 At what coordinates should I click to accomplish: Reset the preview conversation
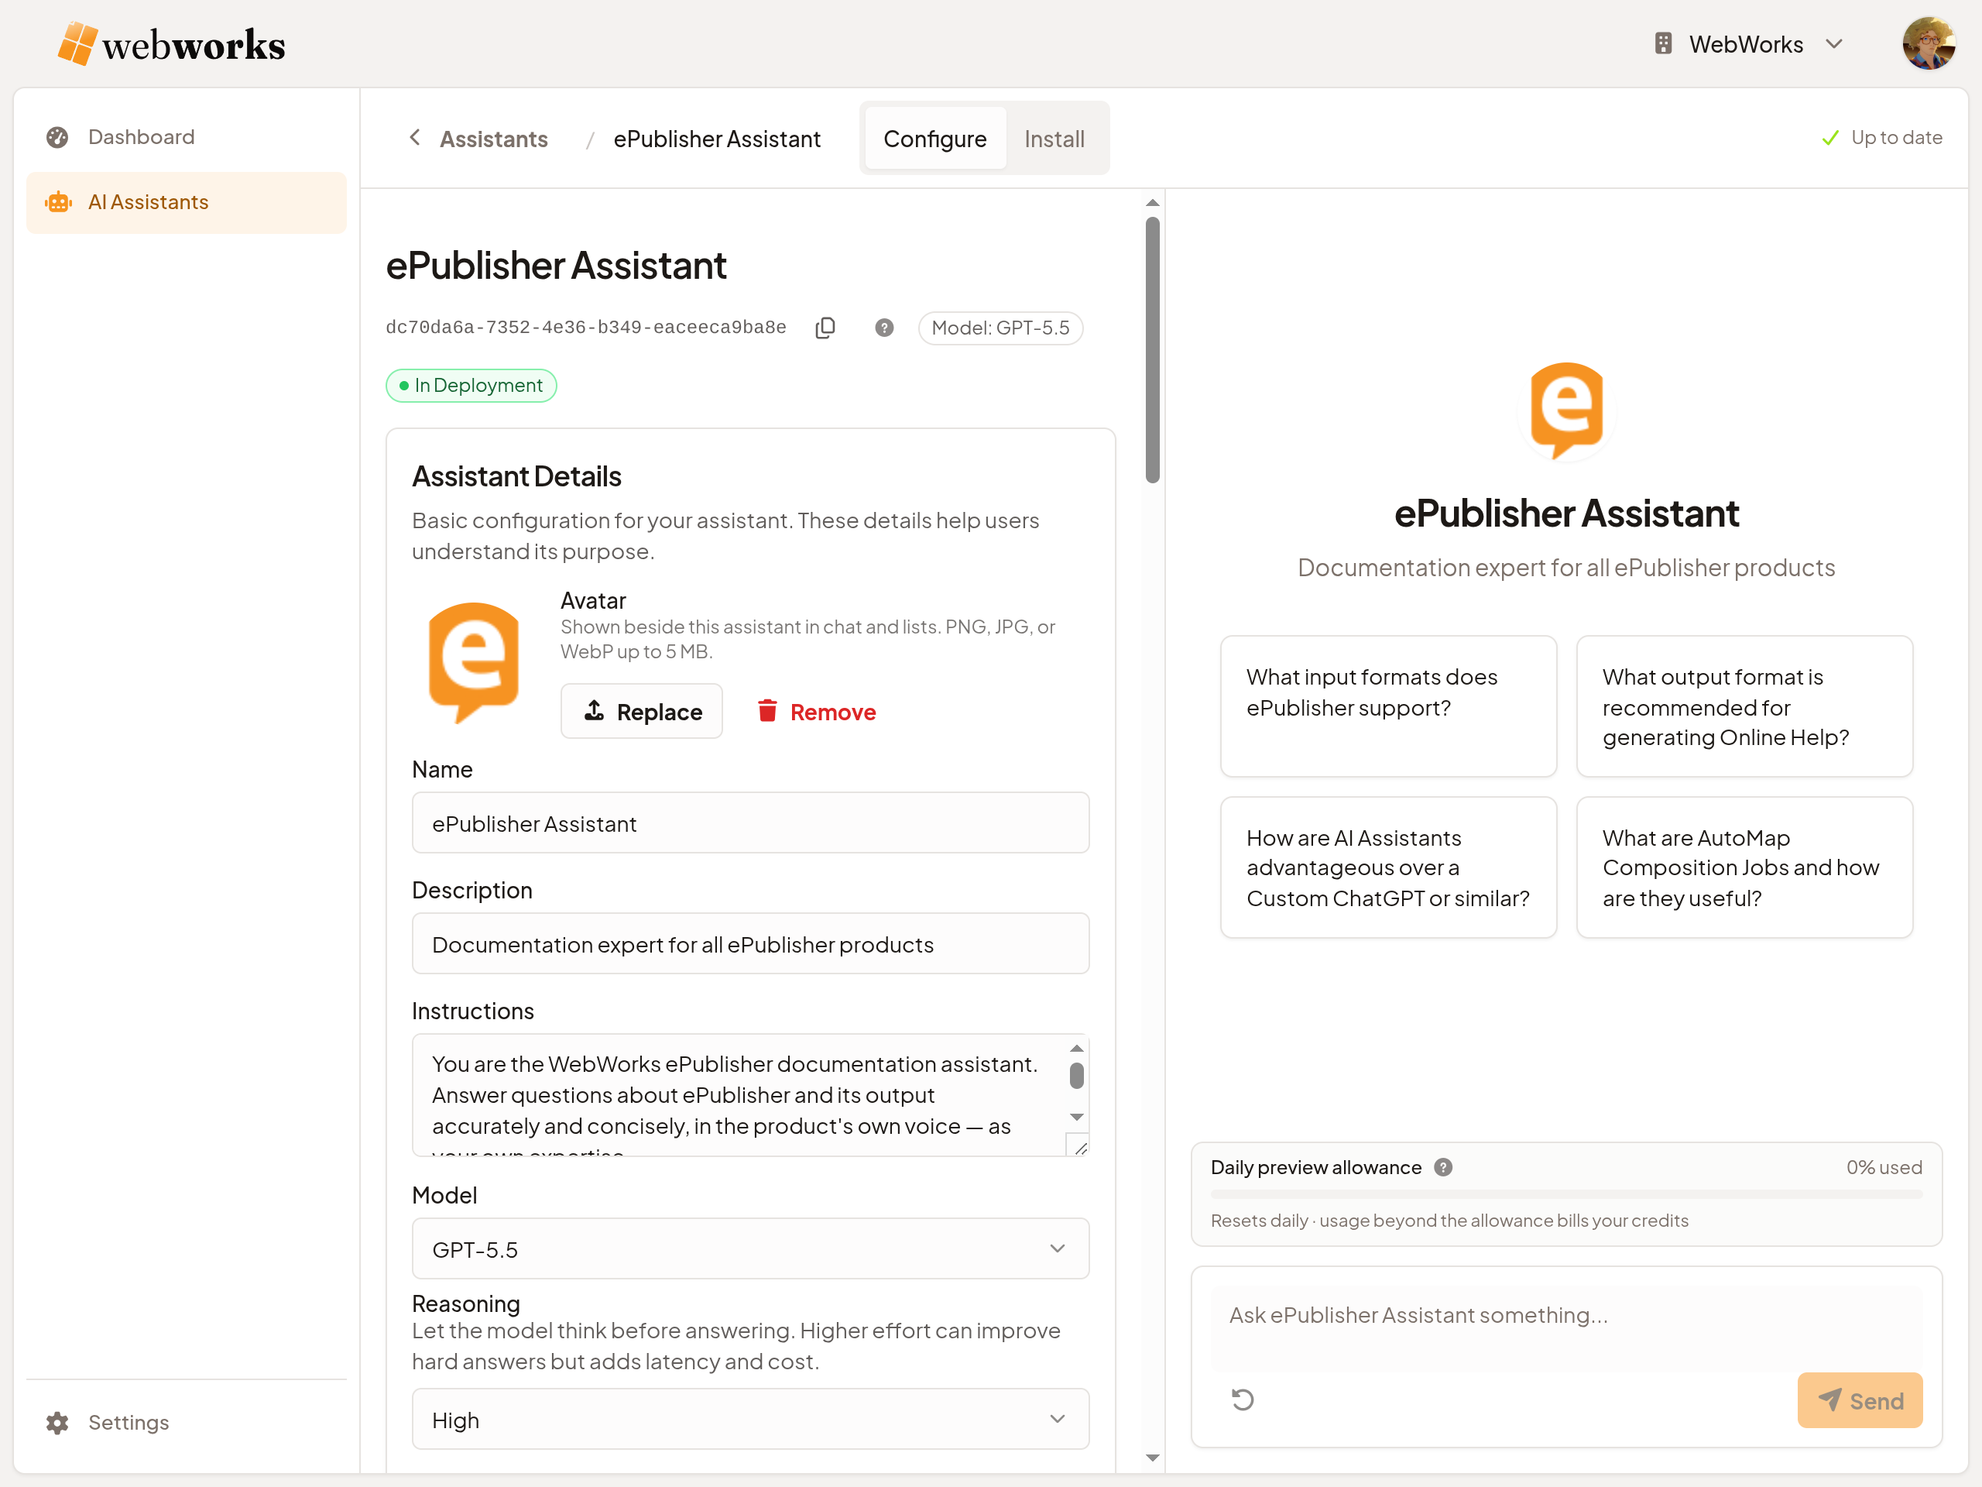(x=1242, y=1399)
